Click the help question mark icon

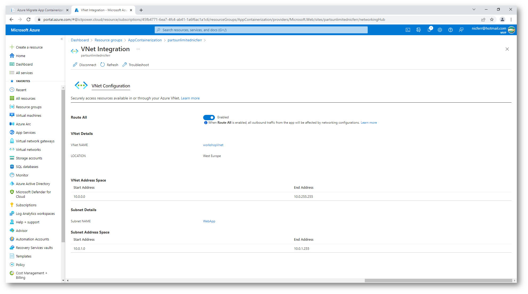point(450,30)
